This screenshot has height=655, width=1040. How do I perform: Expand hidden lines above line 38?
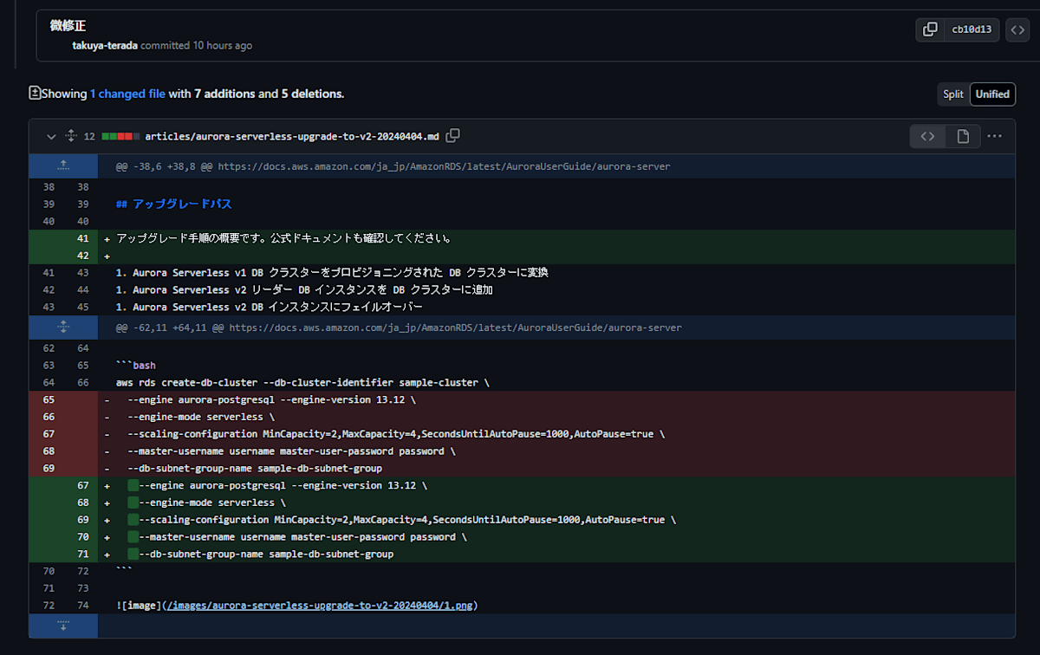click(63, 166)
